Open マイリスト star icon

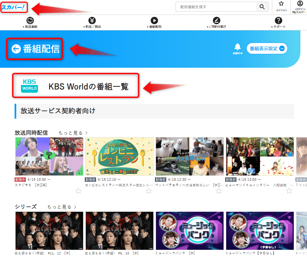point(281,4)
